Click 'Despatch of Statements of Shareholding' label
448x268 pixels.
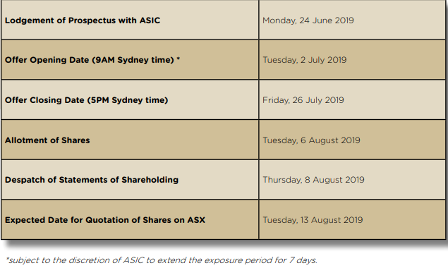pyautogui.click(x=92, y=180)
